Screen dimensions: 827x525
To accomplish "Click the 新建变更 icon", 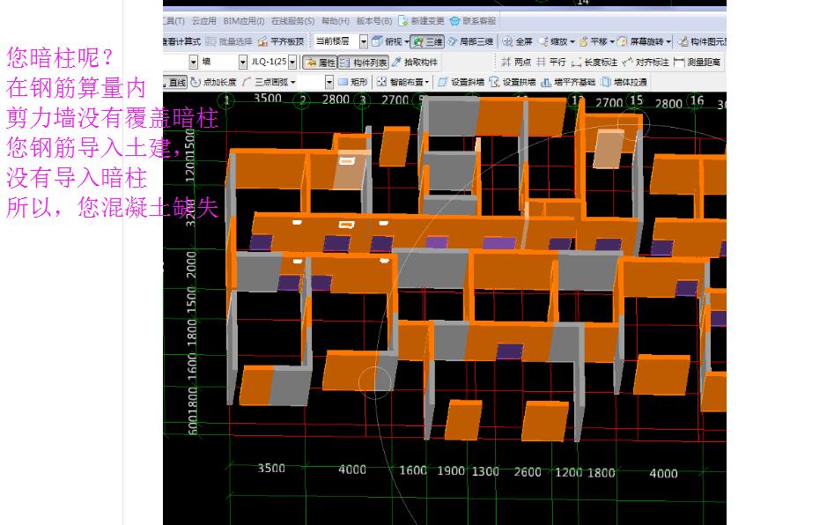I will point(403,21).
